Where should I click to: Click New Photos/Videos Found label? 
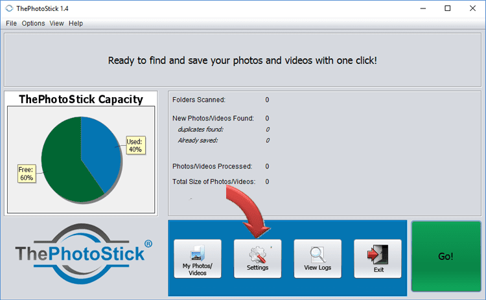tap(213, 118)
